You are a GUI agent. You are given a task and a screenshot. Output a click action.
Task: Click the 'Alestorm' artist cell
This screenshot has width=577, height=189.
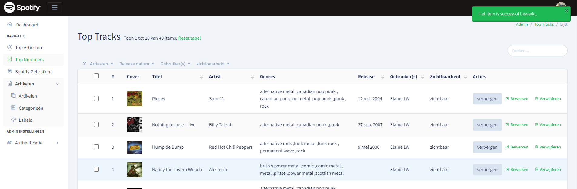[x=218, y=170]
